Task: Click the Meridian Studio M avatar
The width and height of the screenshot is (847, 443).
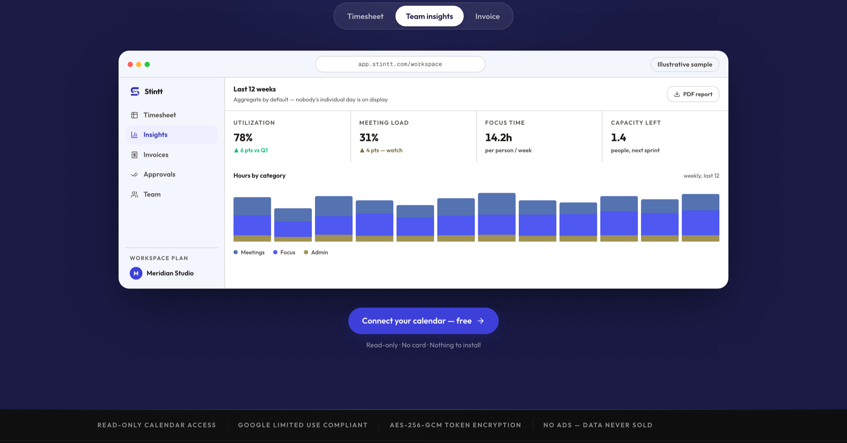Action: coord(136,273)
